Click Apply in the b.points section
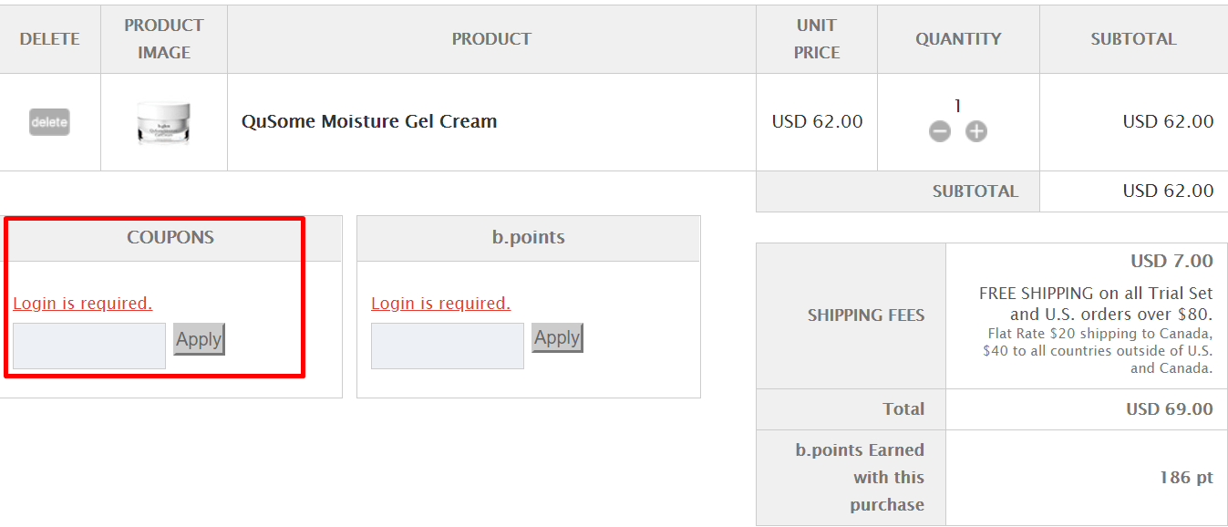Viewport: 1228px width, 527px height. coord(557,337)
